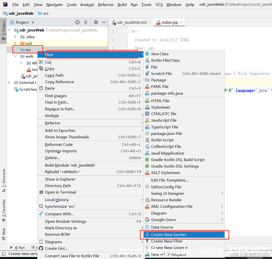Expand the Swing UI Designer submenu
The height and width of the screenshot is (259, 272).
222,193
